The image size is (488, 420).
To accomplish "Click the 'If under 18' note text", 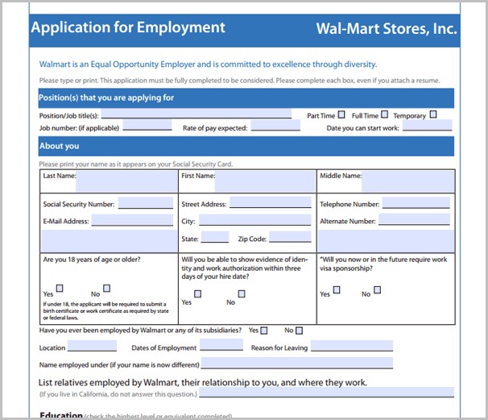I will (x=105, y=310).
